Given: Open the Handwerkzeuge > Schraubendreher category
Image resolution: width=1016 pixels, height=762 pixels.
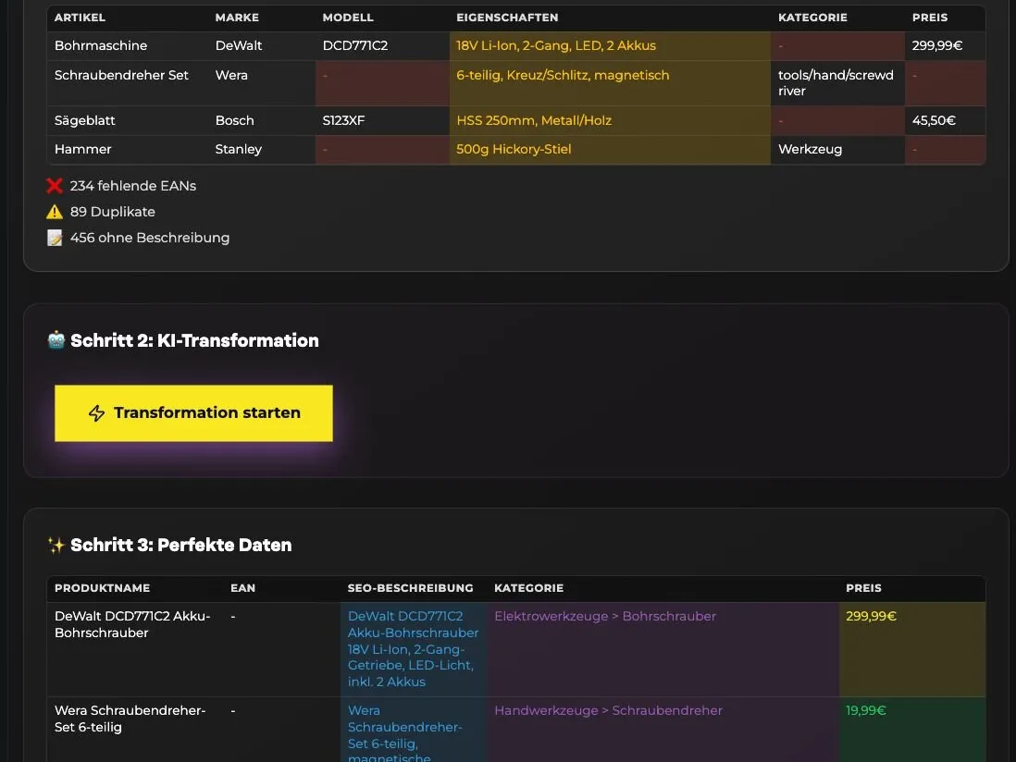Looking at the screenshot, I should pyautogui.click(x=608, y=710).
